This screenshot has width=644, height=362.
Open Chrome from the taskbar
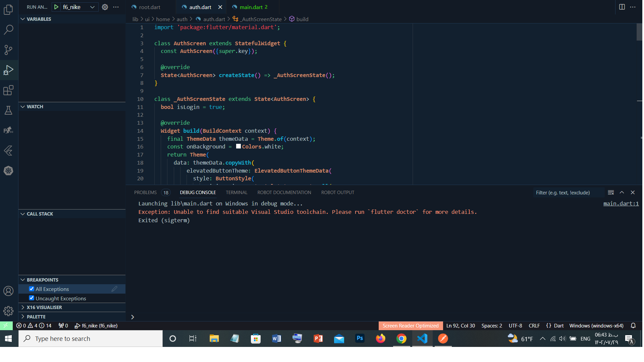coord(401,339)
